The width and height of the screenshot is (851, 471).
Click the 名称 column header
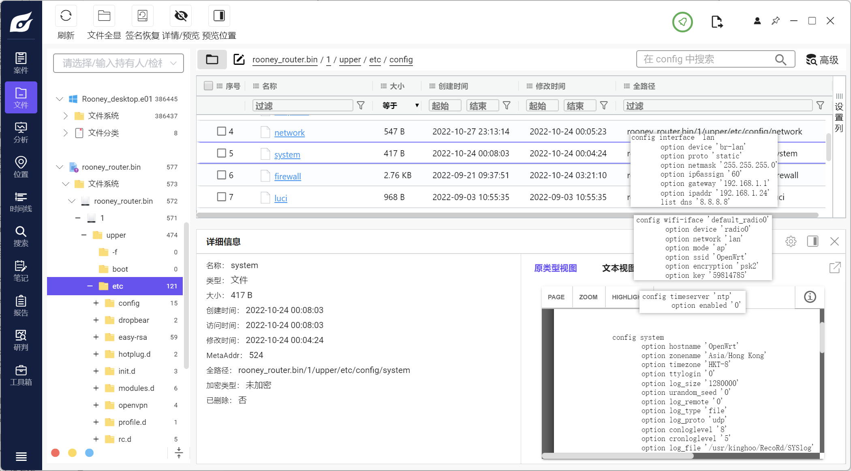click(269, 86)
